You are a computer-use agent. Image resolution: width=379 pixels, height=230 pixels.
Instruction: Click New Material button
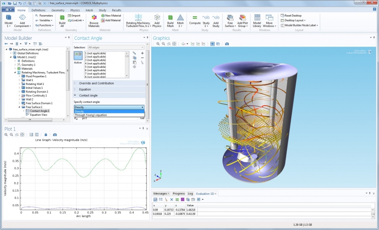point(111,16)
